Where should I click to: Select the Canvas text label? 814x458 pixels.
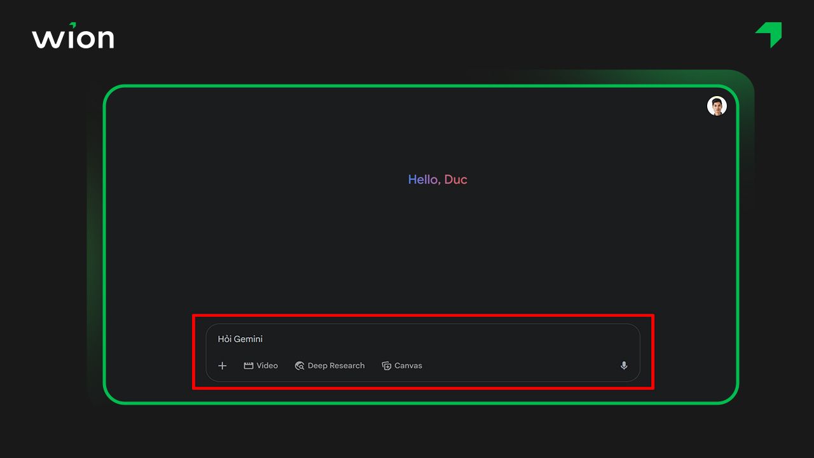pos(408,366)
